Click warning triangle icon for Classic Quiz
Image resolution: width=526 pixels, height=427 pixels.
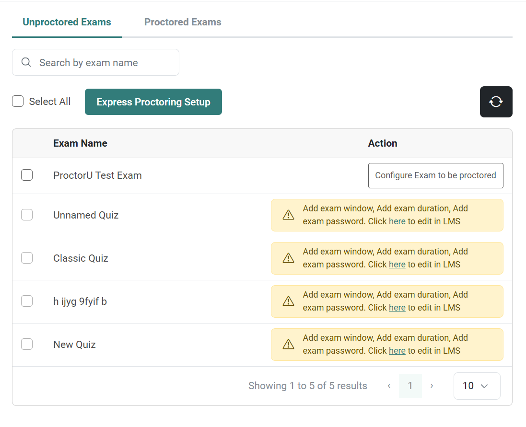(288, 258)
